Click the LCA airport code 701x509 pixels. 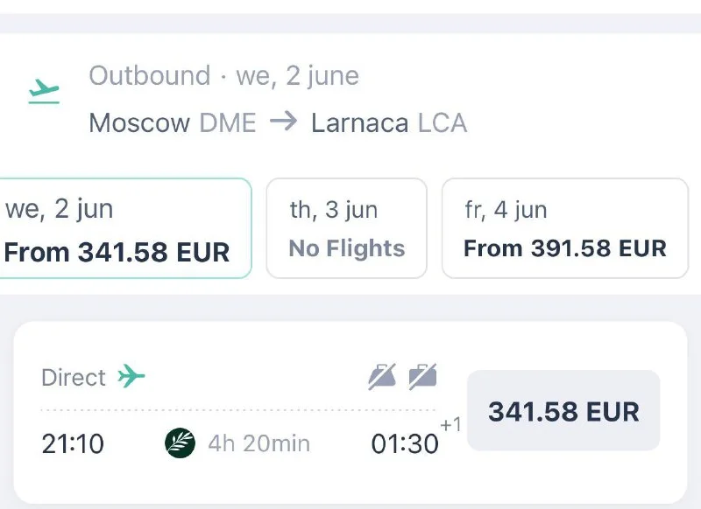[443, 122]
